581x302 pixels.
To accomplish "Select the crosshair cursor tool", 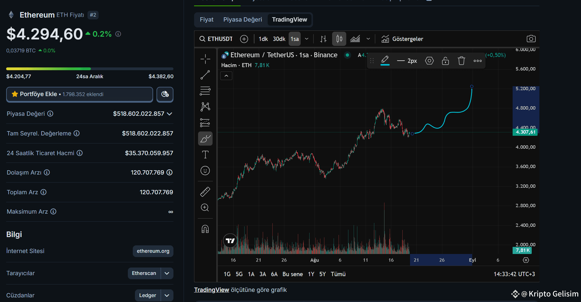I will (205, 59).
